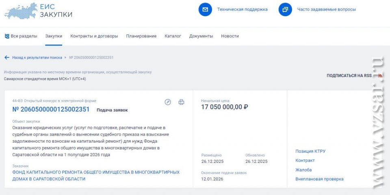Open the Планирование menu
This screenshot has height=195, width=390.
pos(141,36)
